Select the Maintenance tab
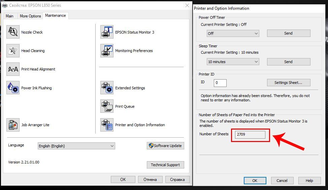The image size is (328, 190). pyautogui.click(x=56, y=15)
